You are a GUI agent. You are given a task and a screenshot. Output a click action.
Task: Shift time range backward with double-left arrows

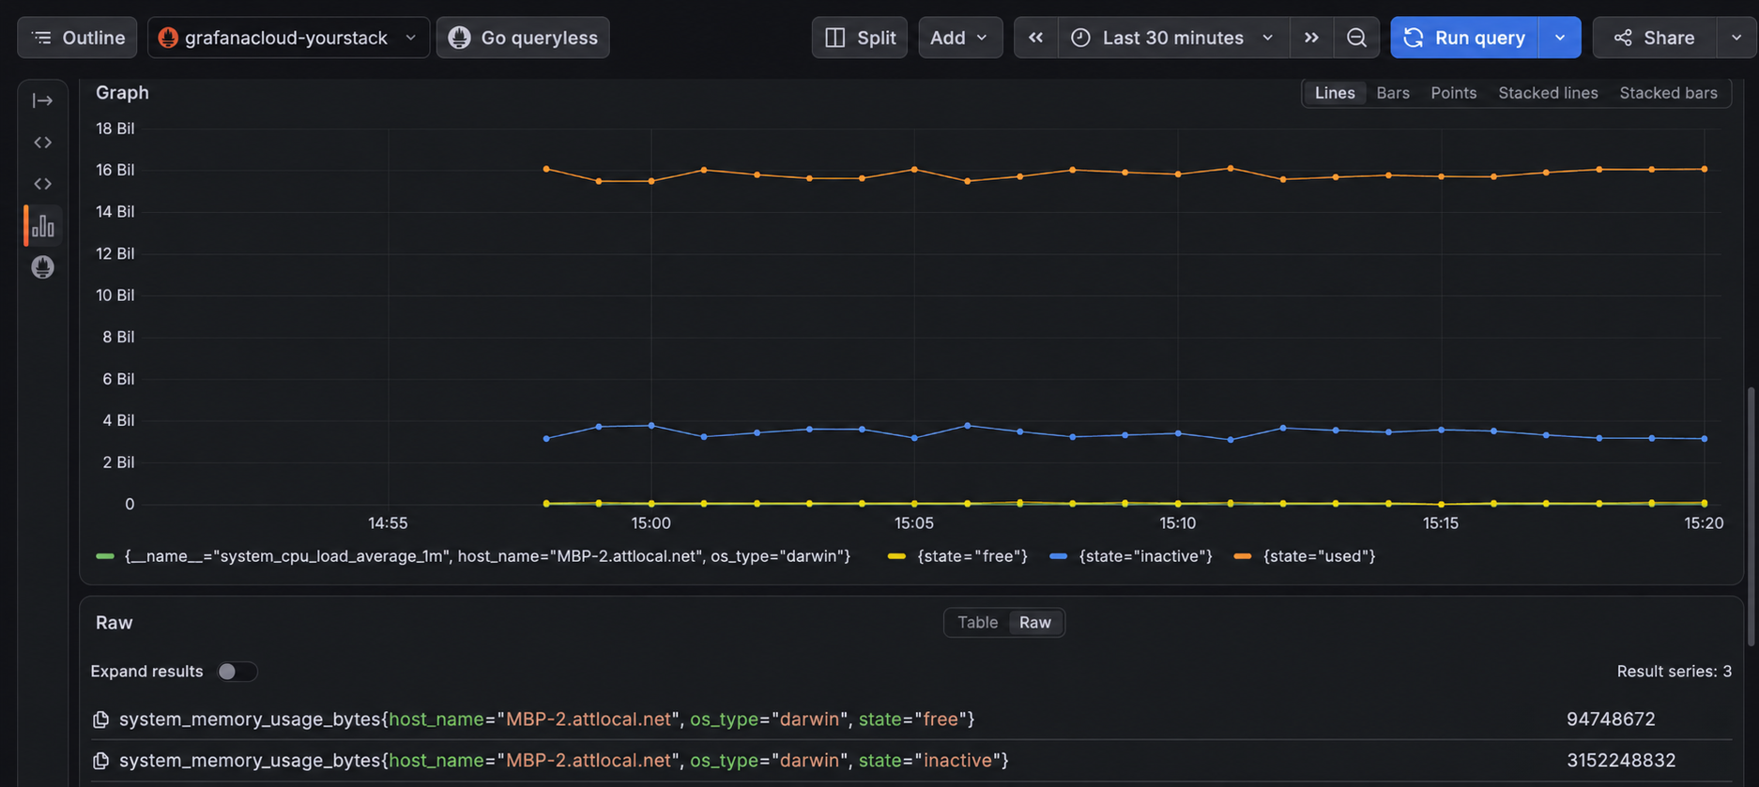point(1035,38)
